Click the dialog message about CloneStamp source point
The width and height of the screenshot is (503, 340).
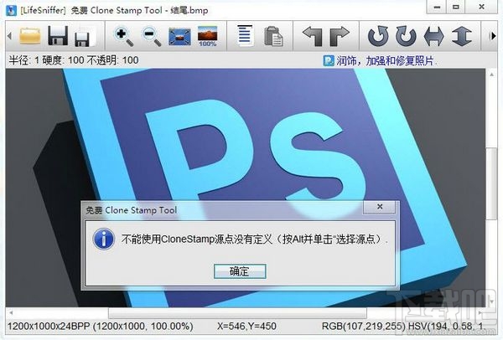(x=255, y=239)
